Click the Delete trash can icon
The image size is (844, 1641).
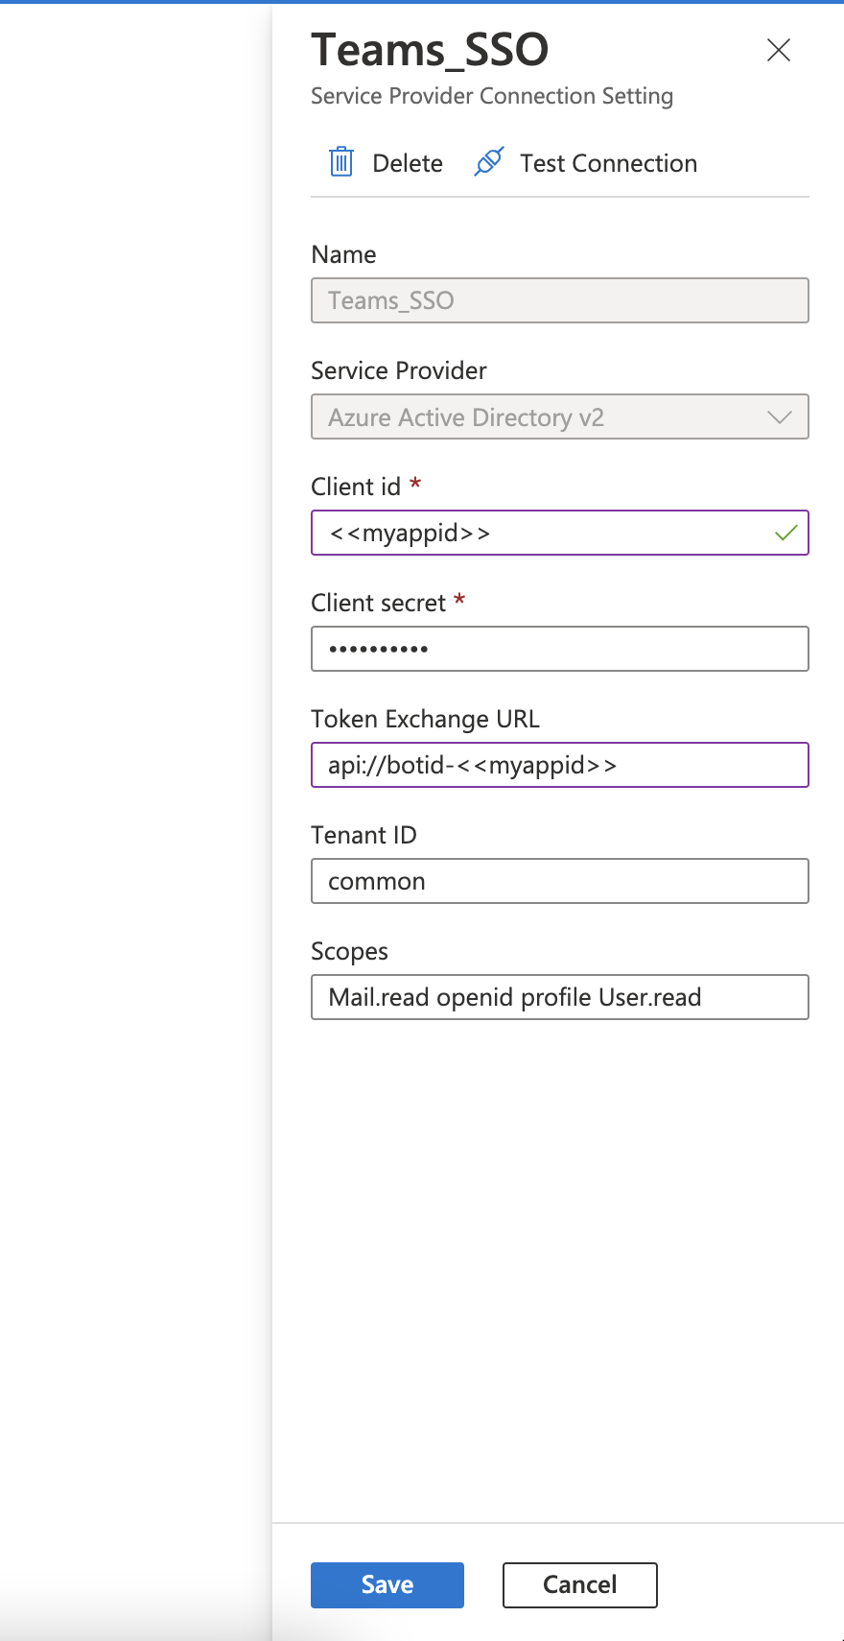point(341,162)
